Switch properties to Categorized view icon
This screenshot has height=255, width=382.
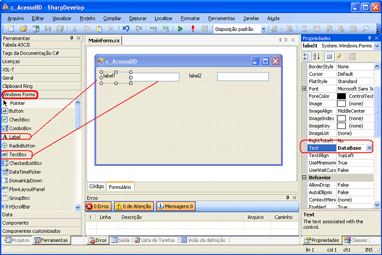(x=307, y=57)
